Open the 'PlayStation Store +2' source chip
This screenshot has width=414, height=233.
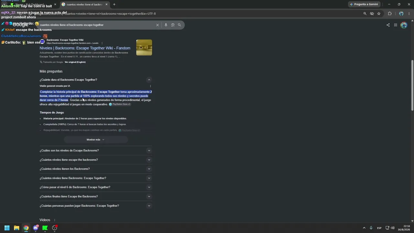point(120,104)
